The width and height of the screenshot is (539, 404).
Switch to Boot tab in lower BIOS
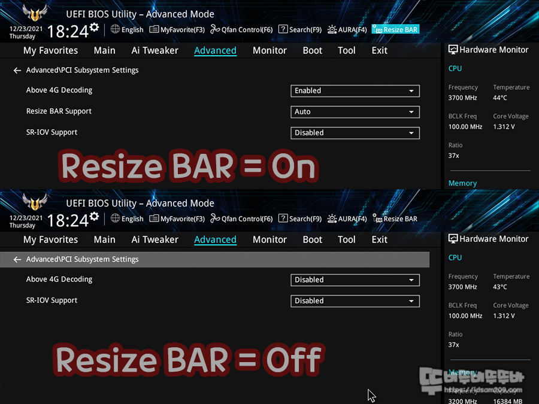click(312, 240)
